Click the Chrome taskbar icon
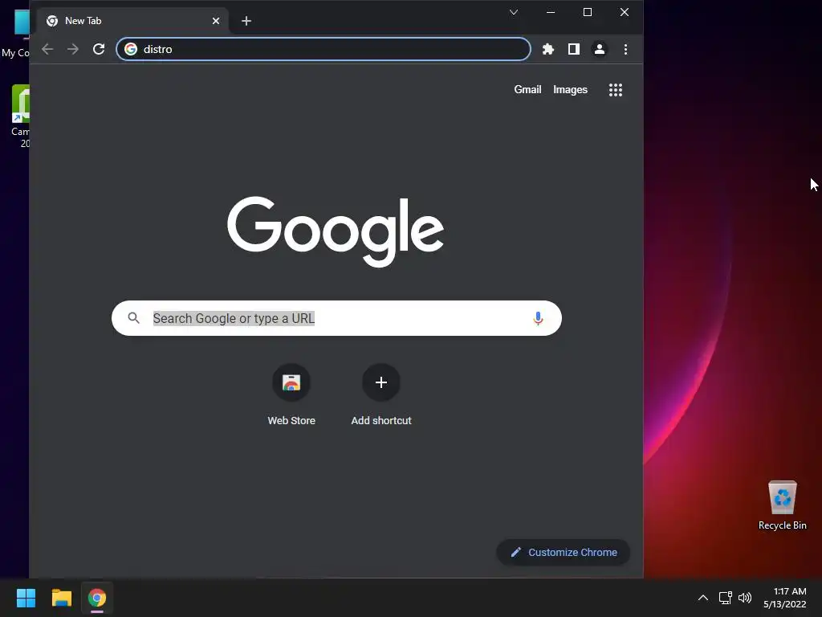Viewport: 822px width, 617px height. click(x=97, y=598)
